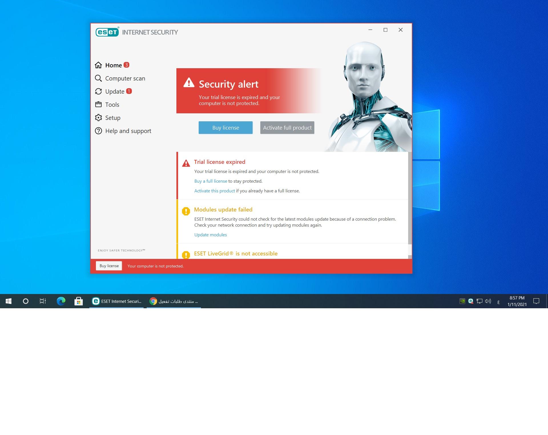Open Help and support
Image resolution: width=548 pixels, height=435 pixels.
point(123,131)
